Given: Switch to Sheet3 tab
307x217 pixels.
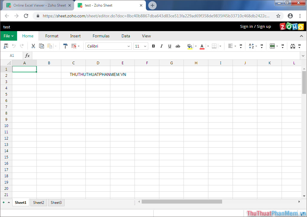Looking at the screenshot, I should click(56, 203).
